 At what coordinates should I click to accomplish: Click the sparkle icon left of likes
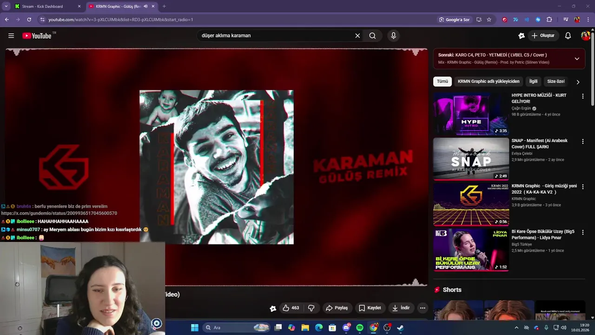[x=273, y=308]
